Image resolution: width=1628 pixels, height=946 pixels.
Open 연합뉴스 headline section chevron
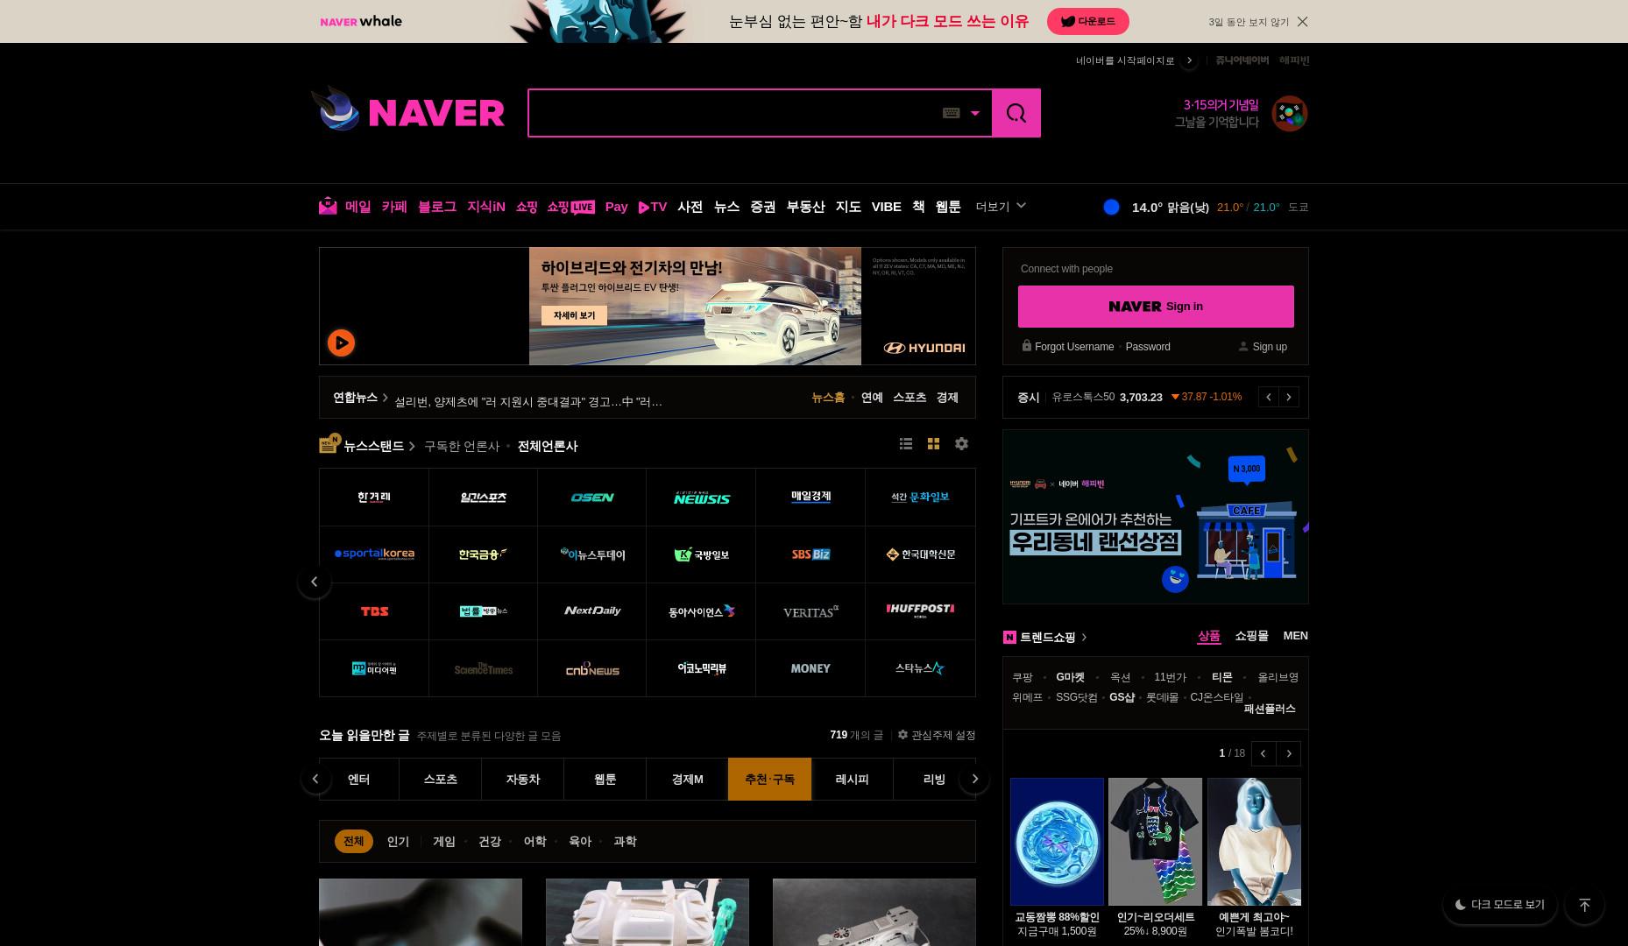point(385,398)
